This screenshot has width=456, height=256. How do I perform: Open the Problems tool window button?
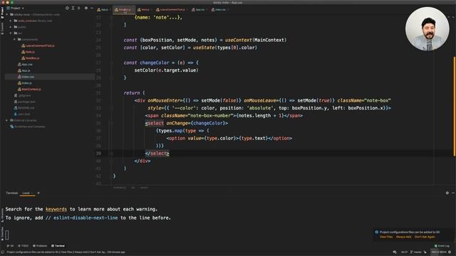click(x=40, y=246)
